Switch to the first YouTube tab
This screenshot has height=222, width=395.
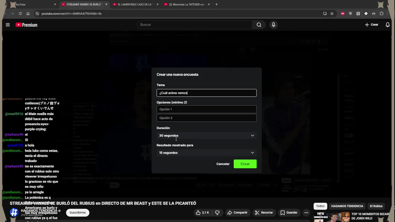pos(32,4)
